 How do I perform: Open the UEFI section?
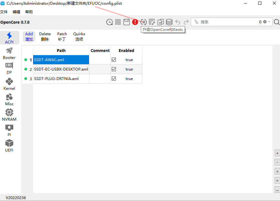9,146
